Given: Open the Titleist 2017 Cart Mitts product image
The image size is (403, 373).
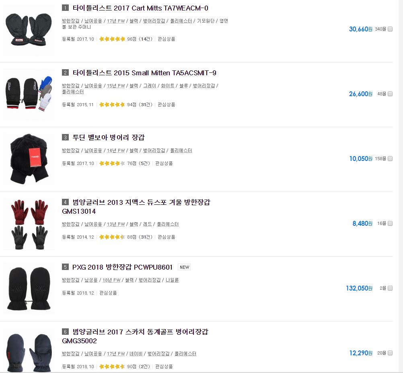Looking at the screenshot, I should (x=29, y=30).
